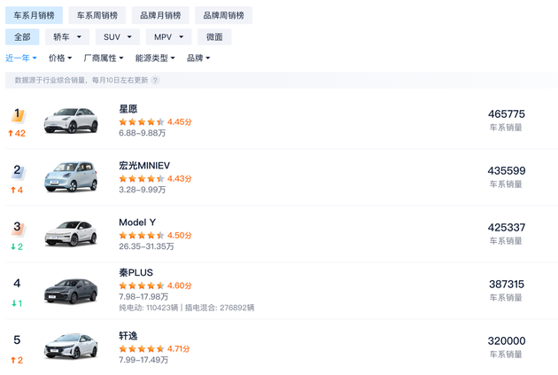Switch to the 车系周销榜 tab
Image resolution: width=558 pixels, height=375 pixels.
click(x=97, y=15)
